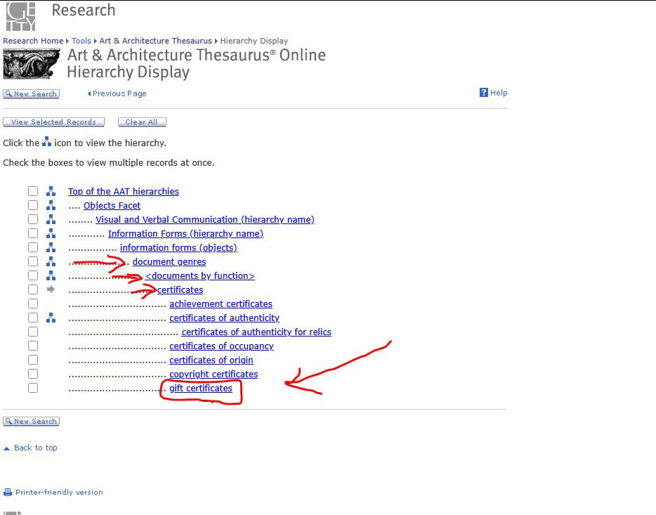
Task: Check the box for documents by function
Action: [33, 275]
